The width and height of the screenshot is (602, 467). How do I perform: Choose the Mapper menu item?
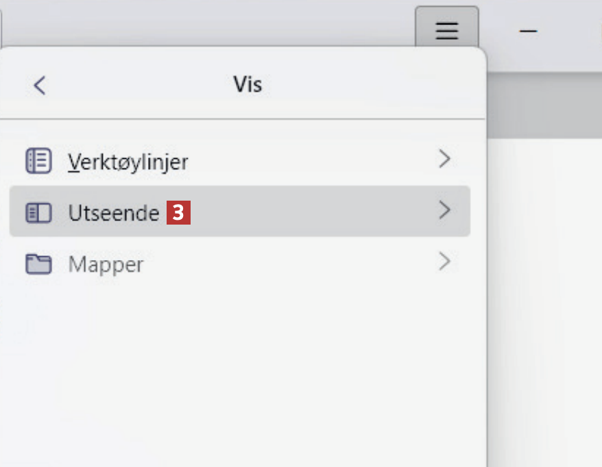[x=106, y=264]
